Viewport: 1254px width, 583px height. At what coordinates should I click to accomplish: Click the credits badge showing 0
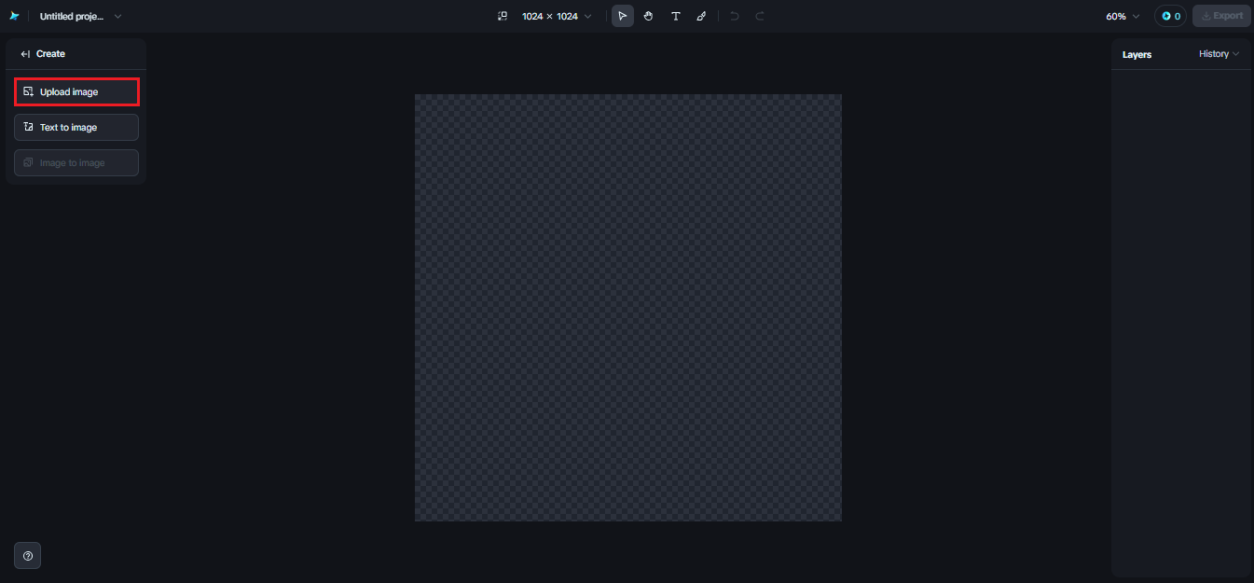(x=1170, y=16)
